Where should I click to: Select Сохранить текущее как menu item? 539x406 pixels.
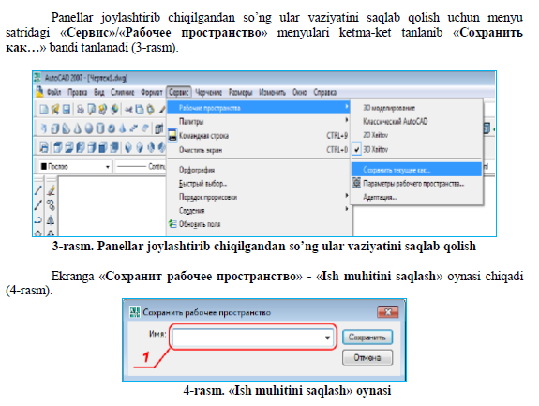point(416,170)
